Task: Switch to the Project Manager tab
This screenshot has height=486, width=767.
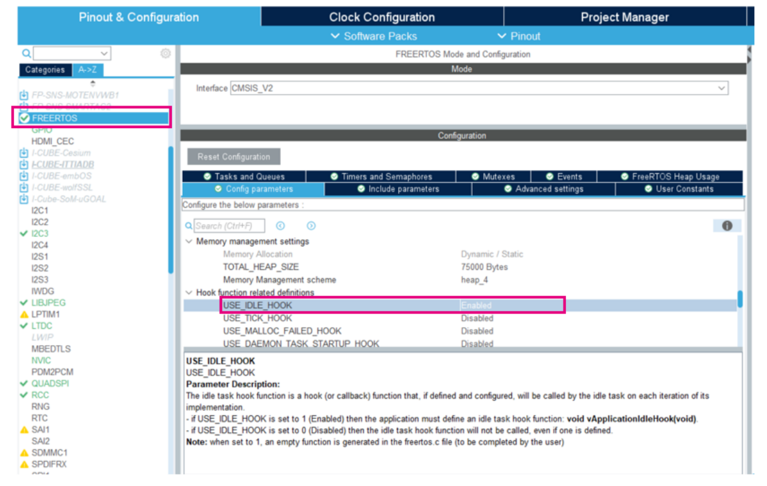Action: pos(625,17)
